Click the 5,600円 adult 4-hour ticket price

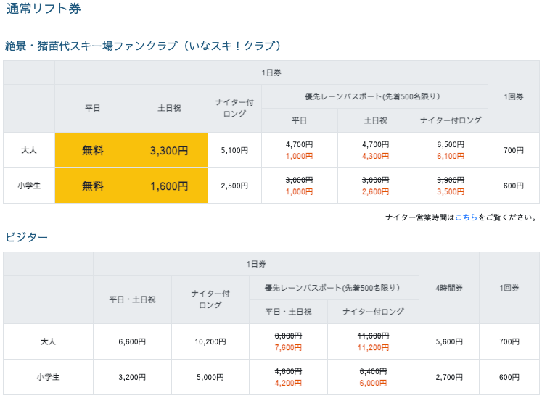coord(449,341)
